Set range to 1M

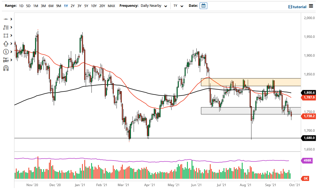[36, 6]
